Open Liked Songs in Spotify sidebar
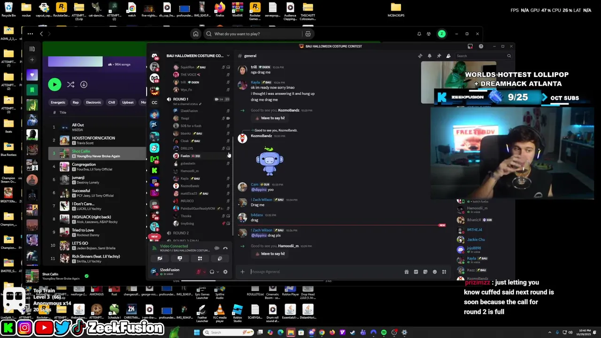Image resolution: width=601 pixels, height=338 pixels. click(32, 75)
